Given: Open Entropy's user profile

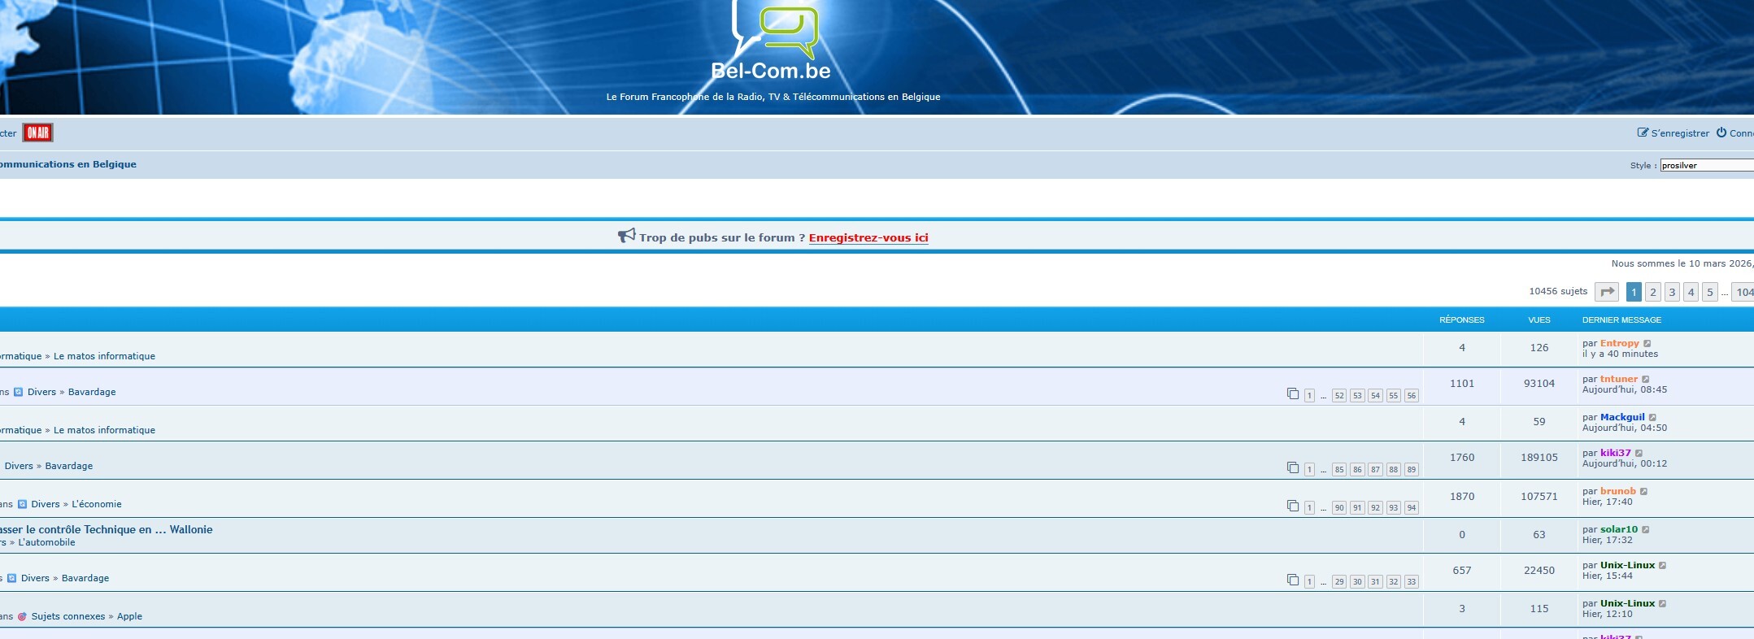Looking at the screenshot, I should [1620, 343].
